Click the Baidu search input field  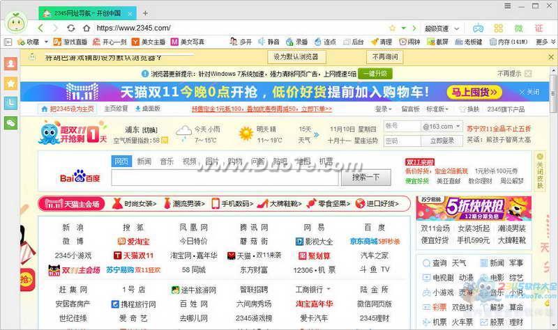pos(225,178)
